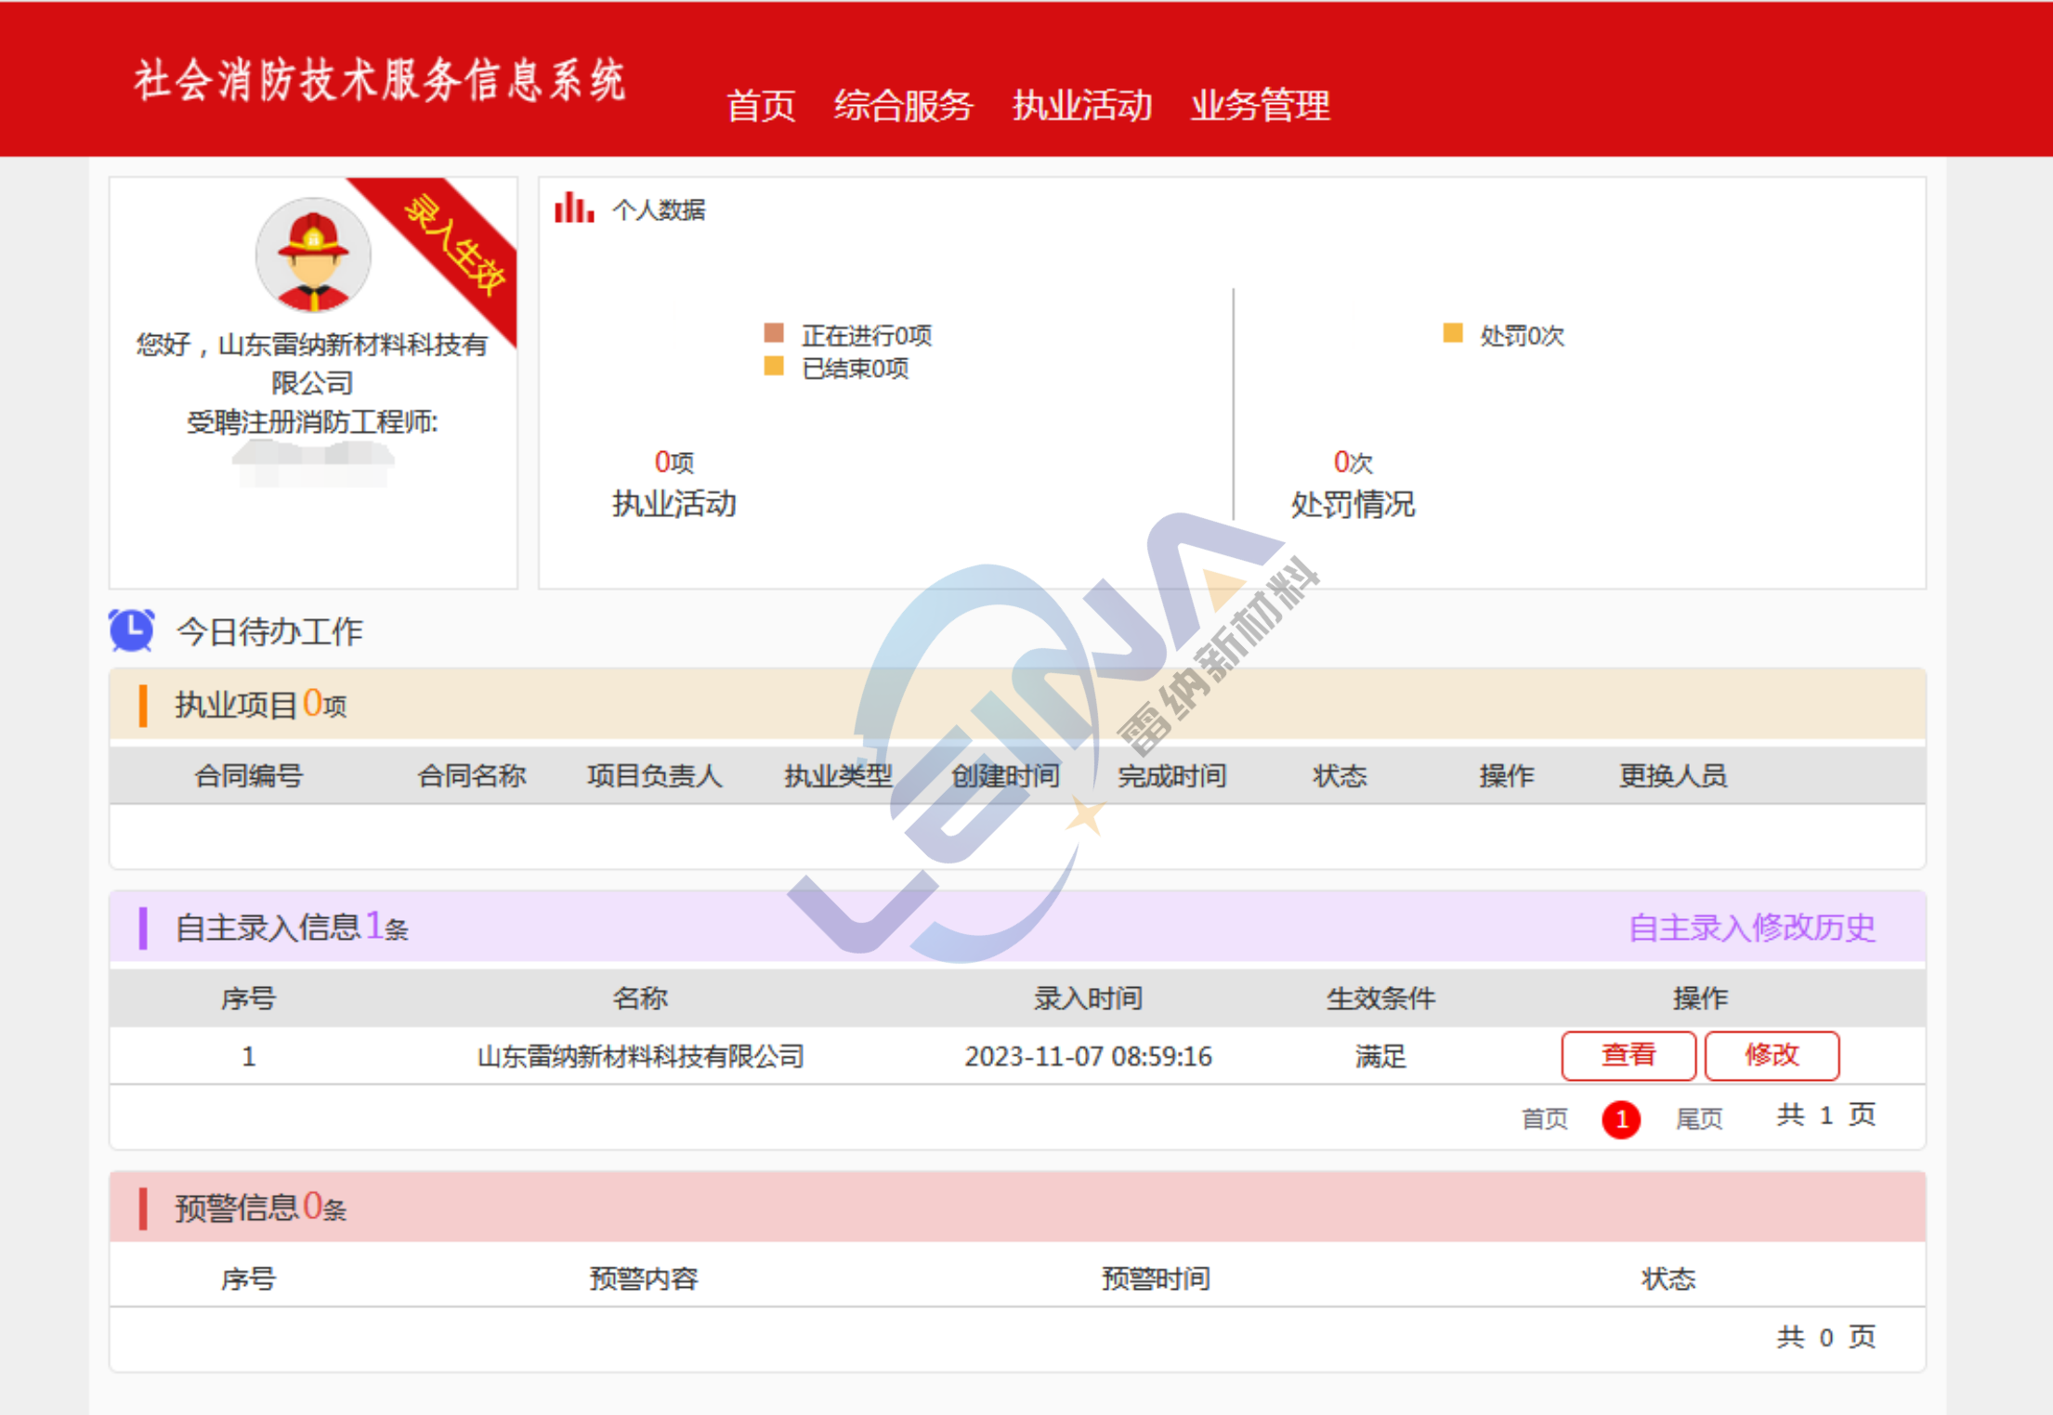Image resolution: width=2053 pixels, height=1415 pixels.
Task: Click the 满足 status cell
Action: pos(1380,1056)
